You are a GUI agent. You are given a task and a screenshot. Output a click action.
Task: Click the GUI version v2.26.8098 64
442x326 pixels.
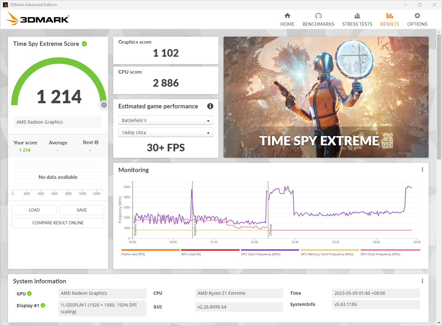pos(239,307)
